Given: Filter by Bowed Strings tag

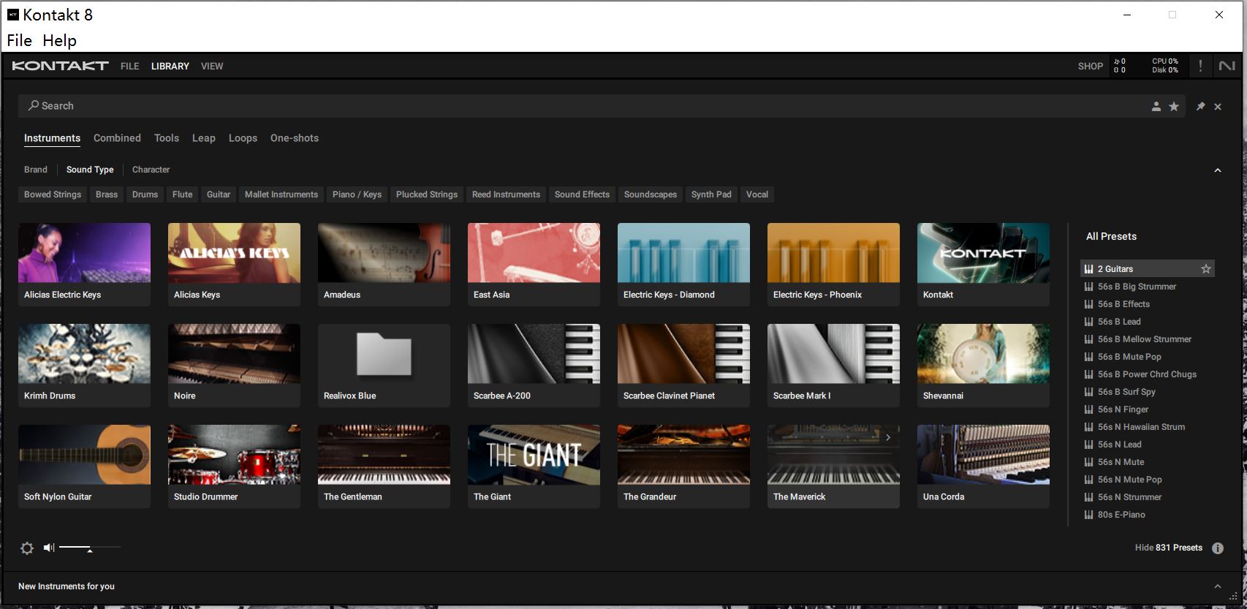Looking at the screenshot, I should (x=53, y=194).
